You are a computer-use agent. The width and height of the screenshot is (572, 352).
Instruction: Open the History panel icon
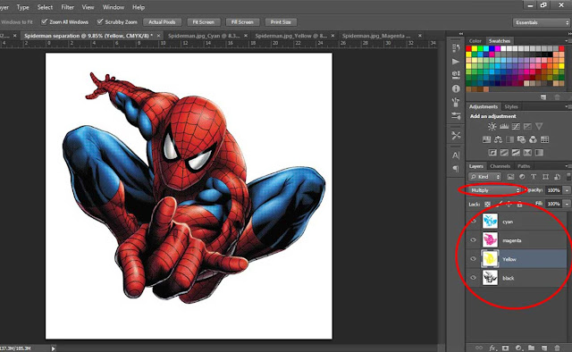(x=456, y=48)
